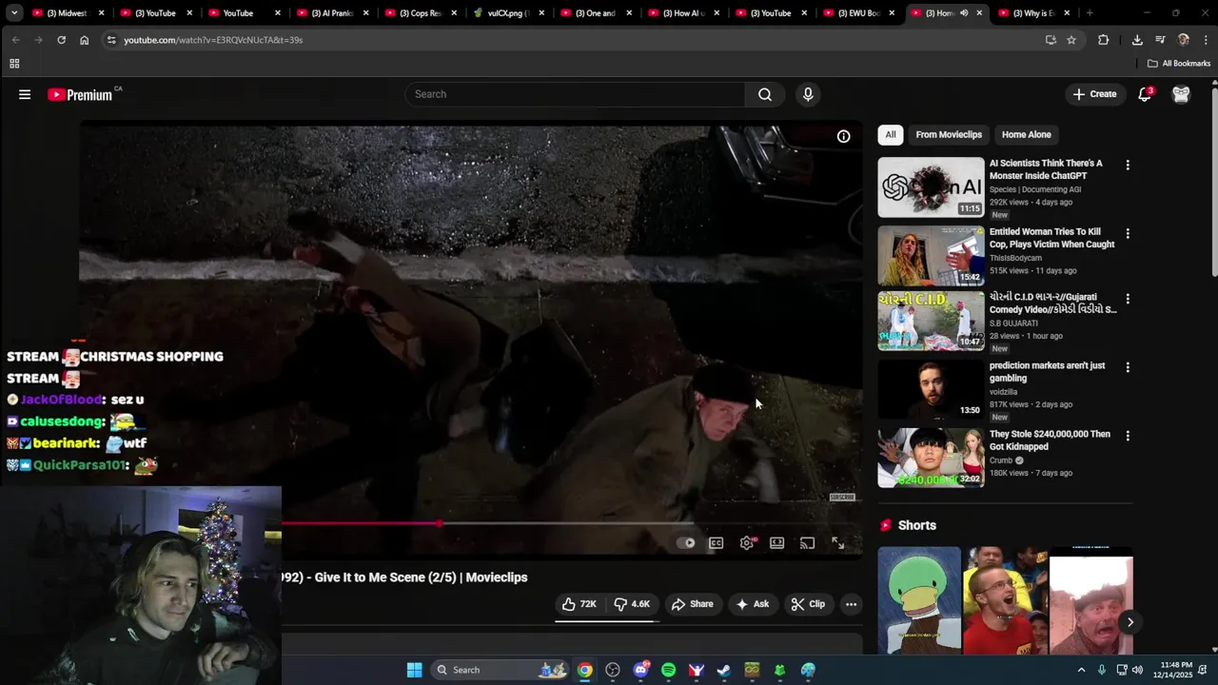Open the green duck cartoon Short
Image resolution: width=1218 pixels, height=685 pixels.
[x=919, y=599]
